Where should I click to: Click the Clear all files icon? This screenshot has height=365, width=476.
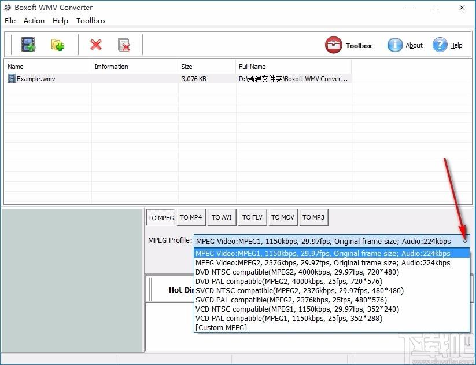point(124,45)
